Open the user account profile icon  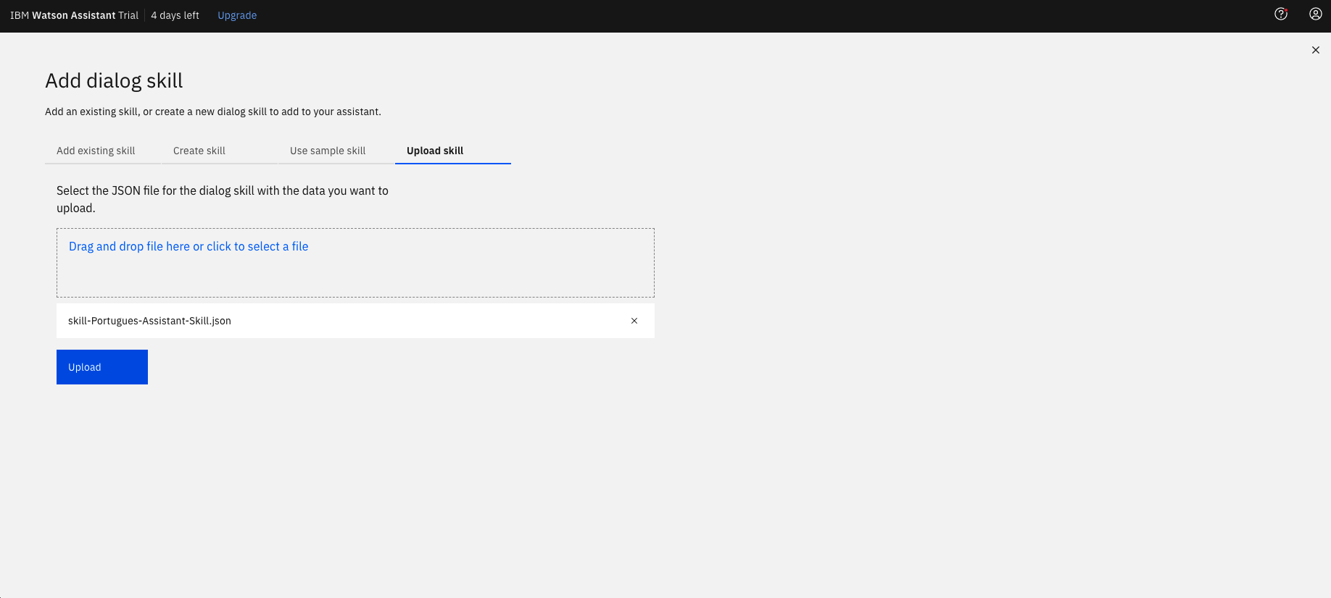coord(1315,14)
